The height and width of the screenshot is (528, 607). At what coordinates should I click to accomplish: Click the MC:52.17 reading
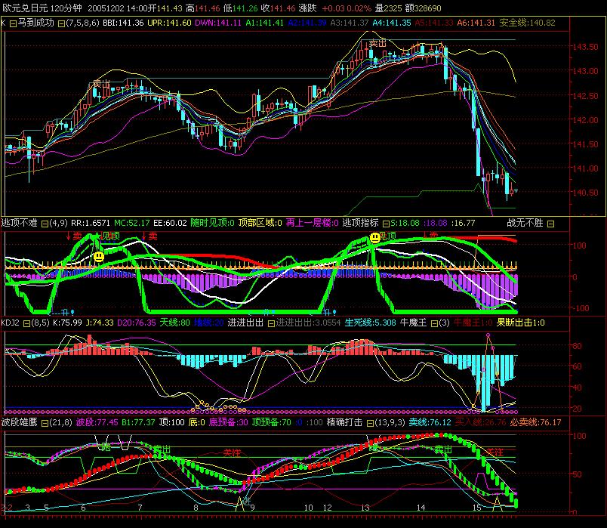click(x=132, y=223)
